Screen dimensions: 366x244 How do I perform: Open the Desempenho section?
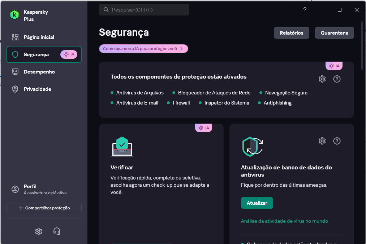pos(39,72)
